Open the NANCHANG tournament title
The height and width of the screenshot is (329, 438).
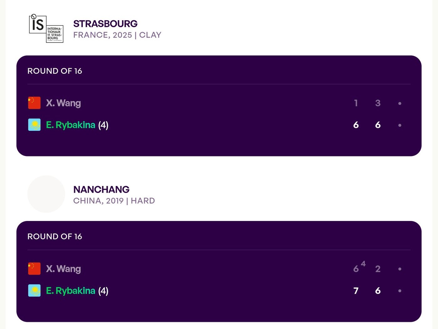101,189
